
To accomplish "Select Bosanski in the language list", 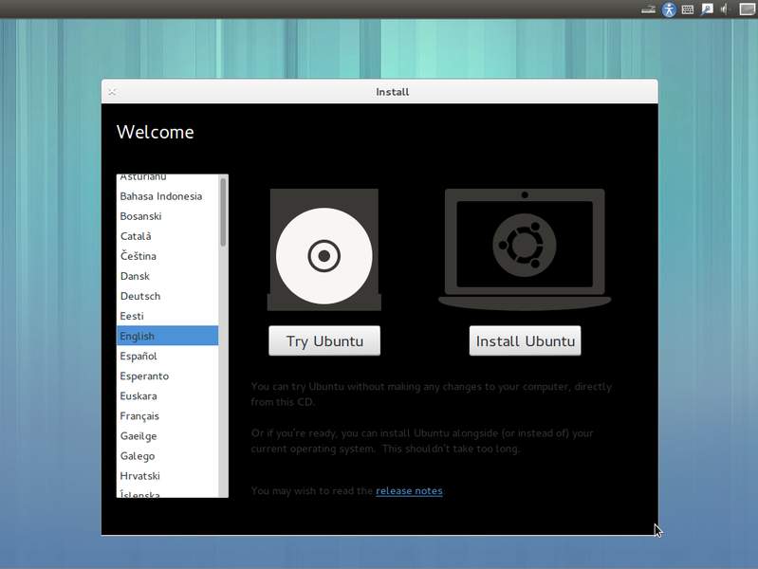I will [x=167, y=216].
